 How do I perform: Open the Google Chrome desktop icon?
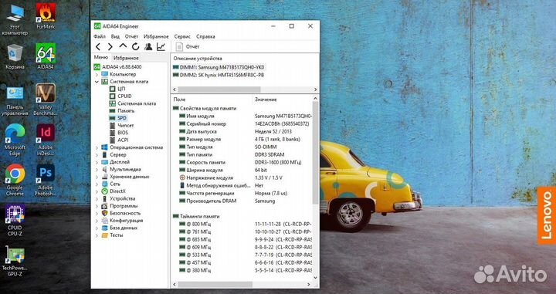click(15, 181)
